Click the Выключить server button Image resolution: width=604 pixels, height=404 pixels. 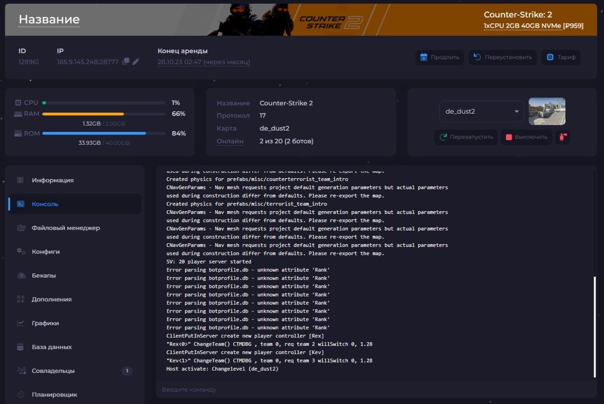pos(527,137)
